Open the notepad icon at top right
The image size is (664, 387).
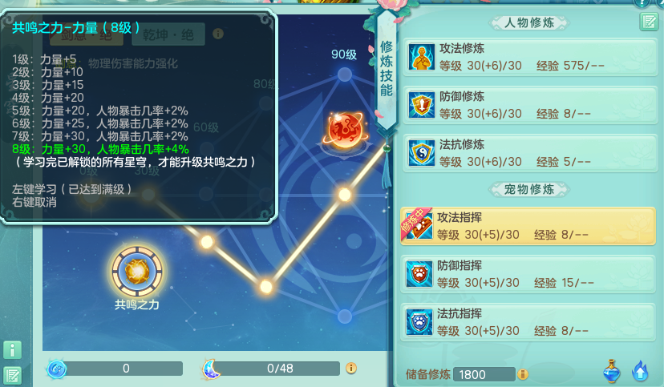649,21
